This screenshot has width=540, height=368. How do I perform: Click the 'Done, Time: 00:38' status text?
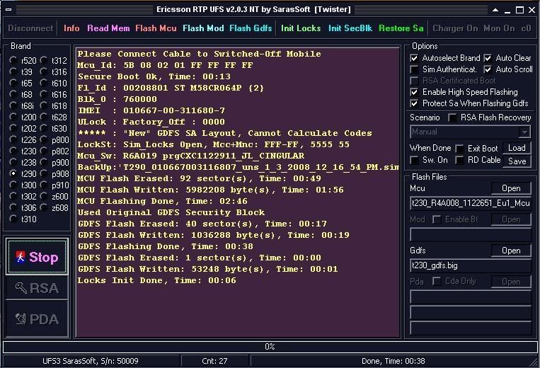coord(393,361)
